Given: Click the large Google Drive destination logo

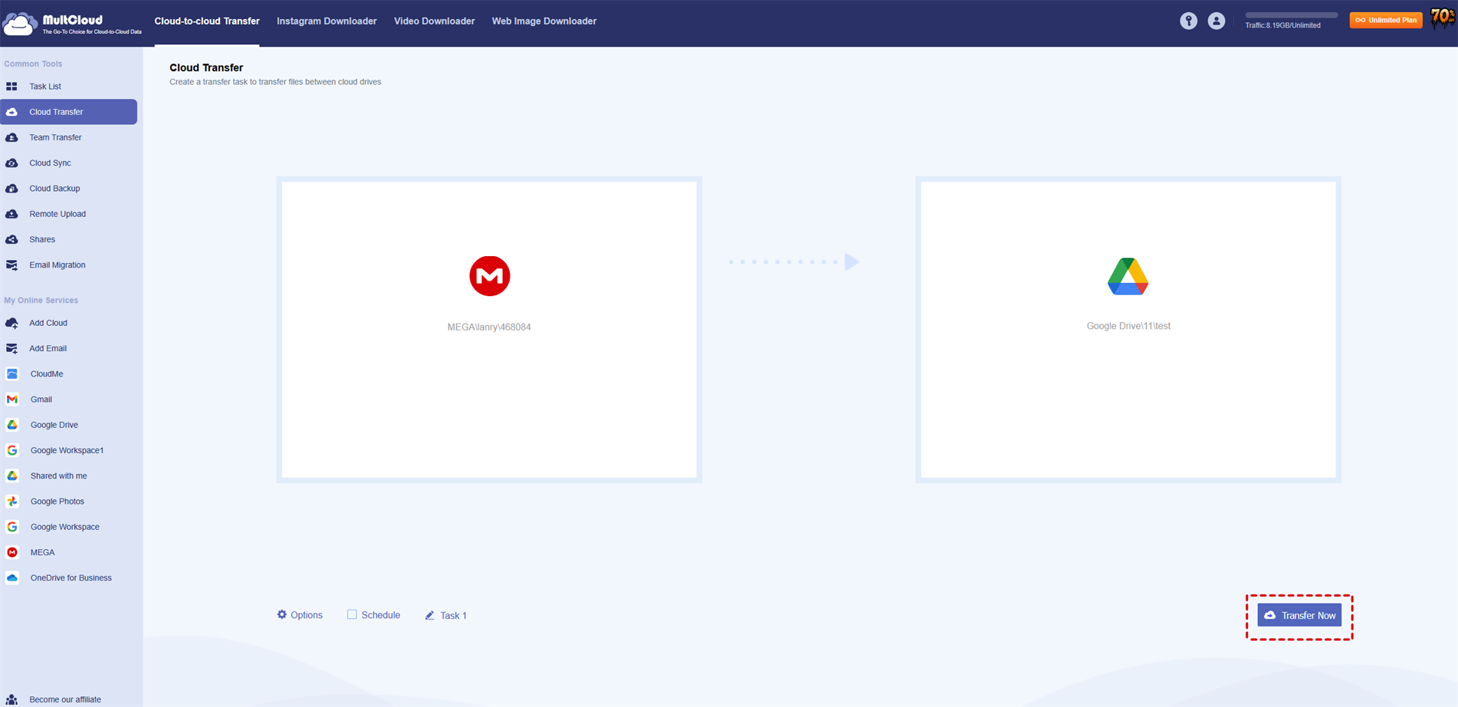Looking at the screenshot, I should (1128, 277).
